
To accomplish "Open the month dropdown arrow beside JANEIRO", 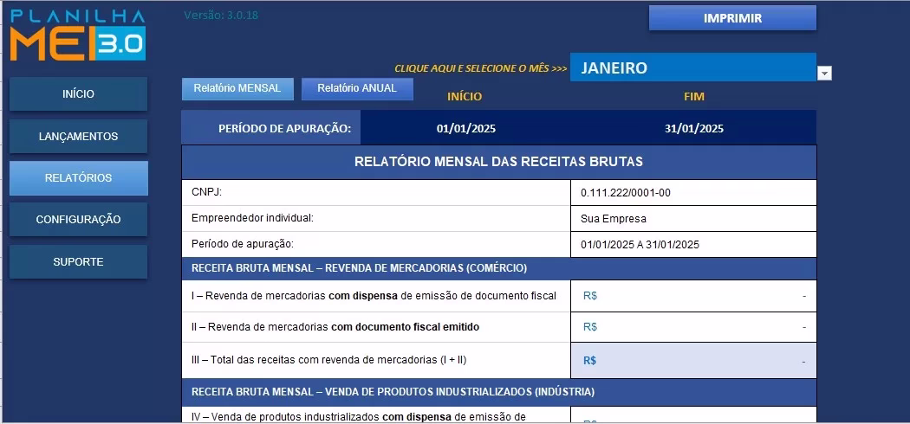I will [x=824, y=74].
